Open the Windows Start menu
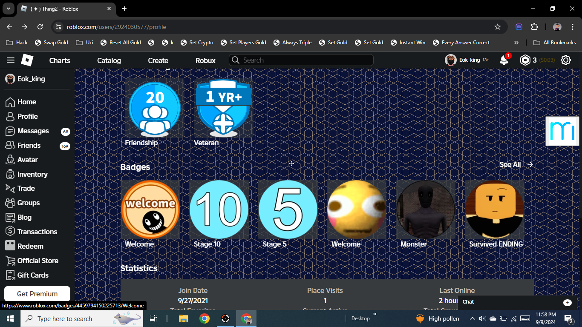582x327 pixels. pyautogui.click(x=10, y=318)
